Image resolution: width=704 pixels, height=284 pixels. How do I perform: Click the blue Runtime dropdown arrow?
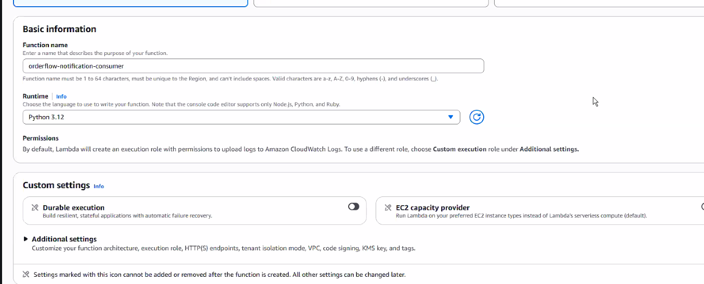coord(450,117)
